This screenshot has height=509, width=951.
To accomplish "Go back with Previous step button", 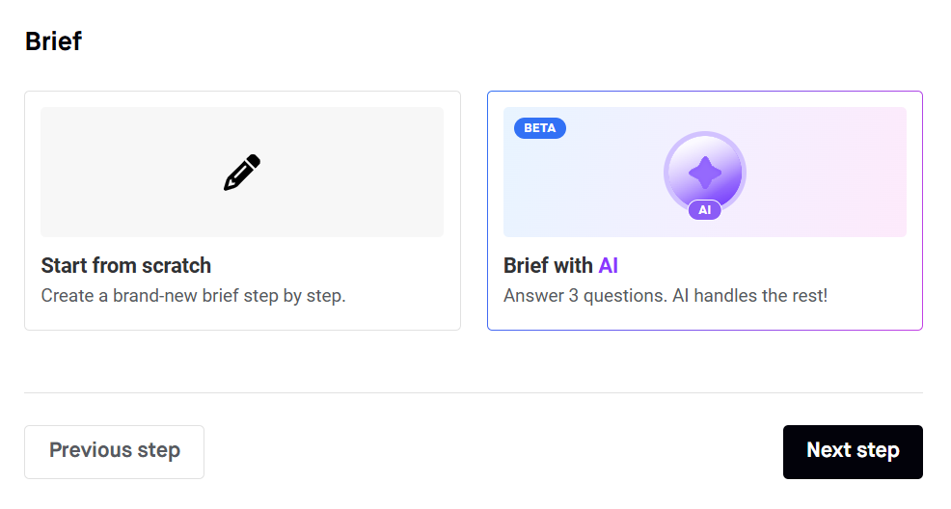I will pos(114,452).
